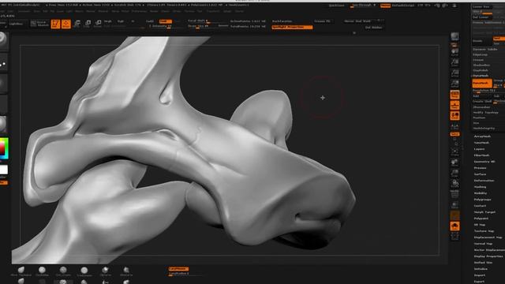
Task: Open the Zscript menu
Action: click(x=239, y=11)
